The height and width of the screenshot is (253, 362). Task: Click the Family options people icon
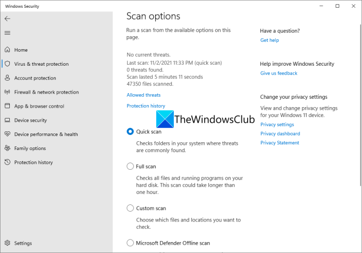point(7,148)
